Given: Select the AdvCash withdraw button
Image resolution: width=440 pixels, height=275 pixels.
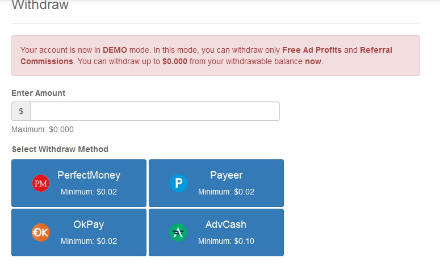Looking at the screenshot, I should click(x=216, y=232).
